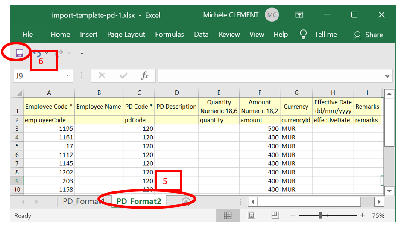Click the tab bar split handle dots
Screen dimensions: 407x229
point(240,202)
